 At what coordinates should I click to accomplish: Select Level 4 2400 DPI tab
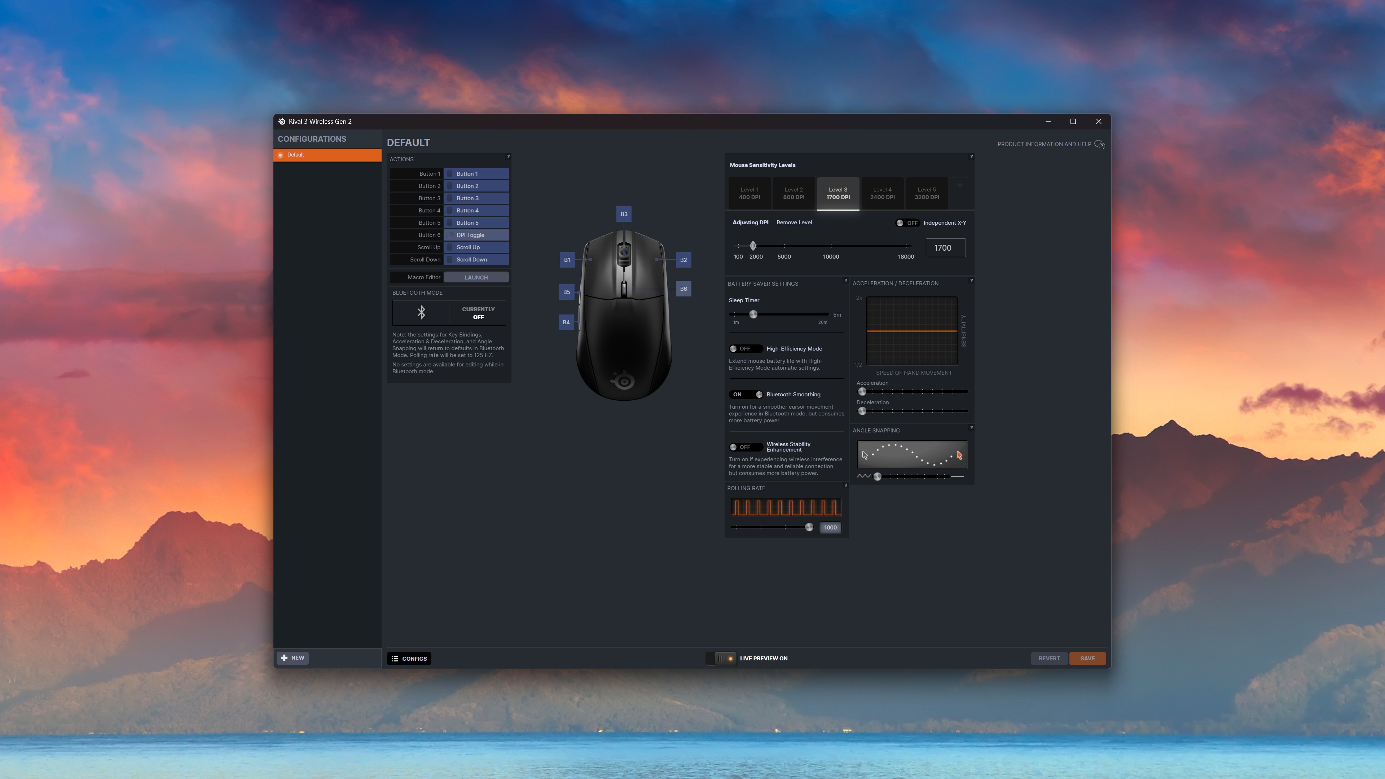[x=882, y=194]
